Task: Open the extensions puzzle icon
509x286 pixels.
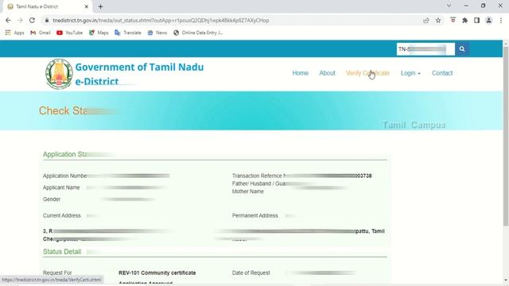Action: 464,21
